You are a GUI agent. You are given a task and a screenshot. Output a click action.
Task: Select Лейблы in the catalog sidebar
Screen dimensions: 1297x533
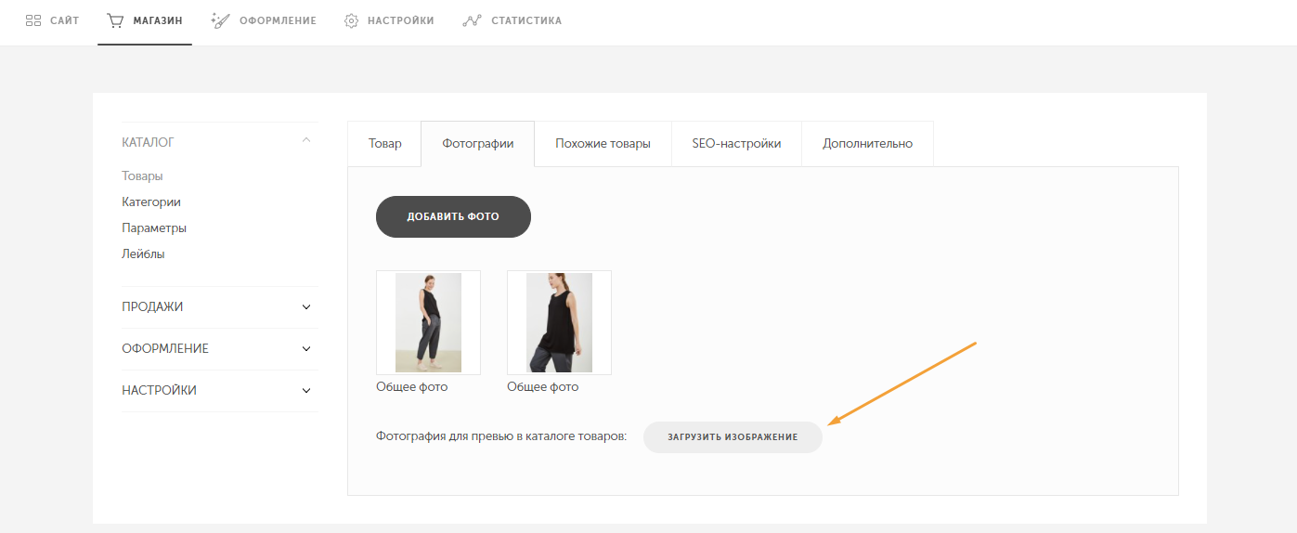[143, 253]
